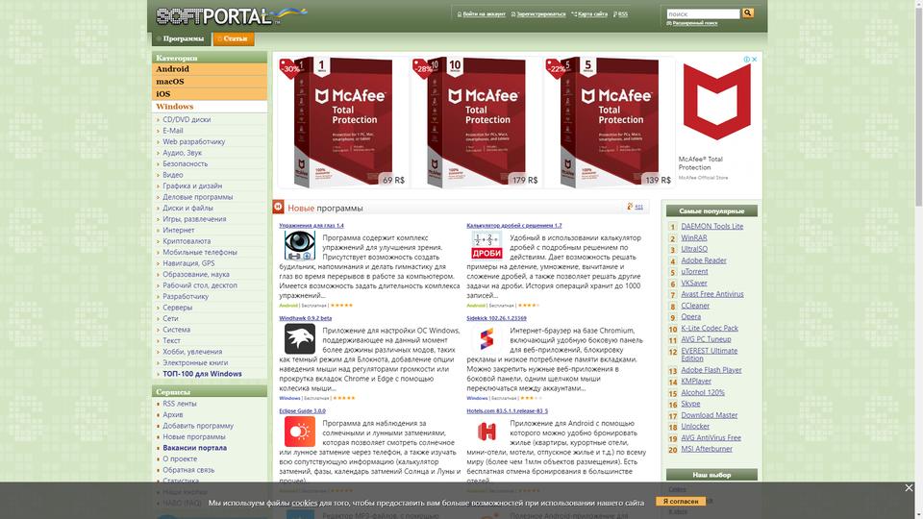Screen dimensions: 923x519
Task: Open DAEMON Tools Lite in popular list
Action: click(711, 227)
